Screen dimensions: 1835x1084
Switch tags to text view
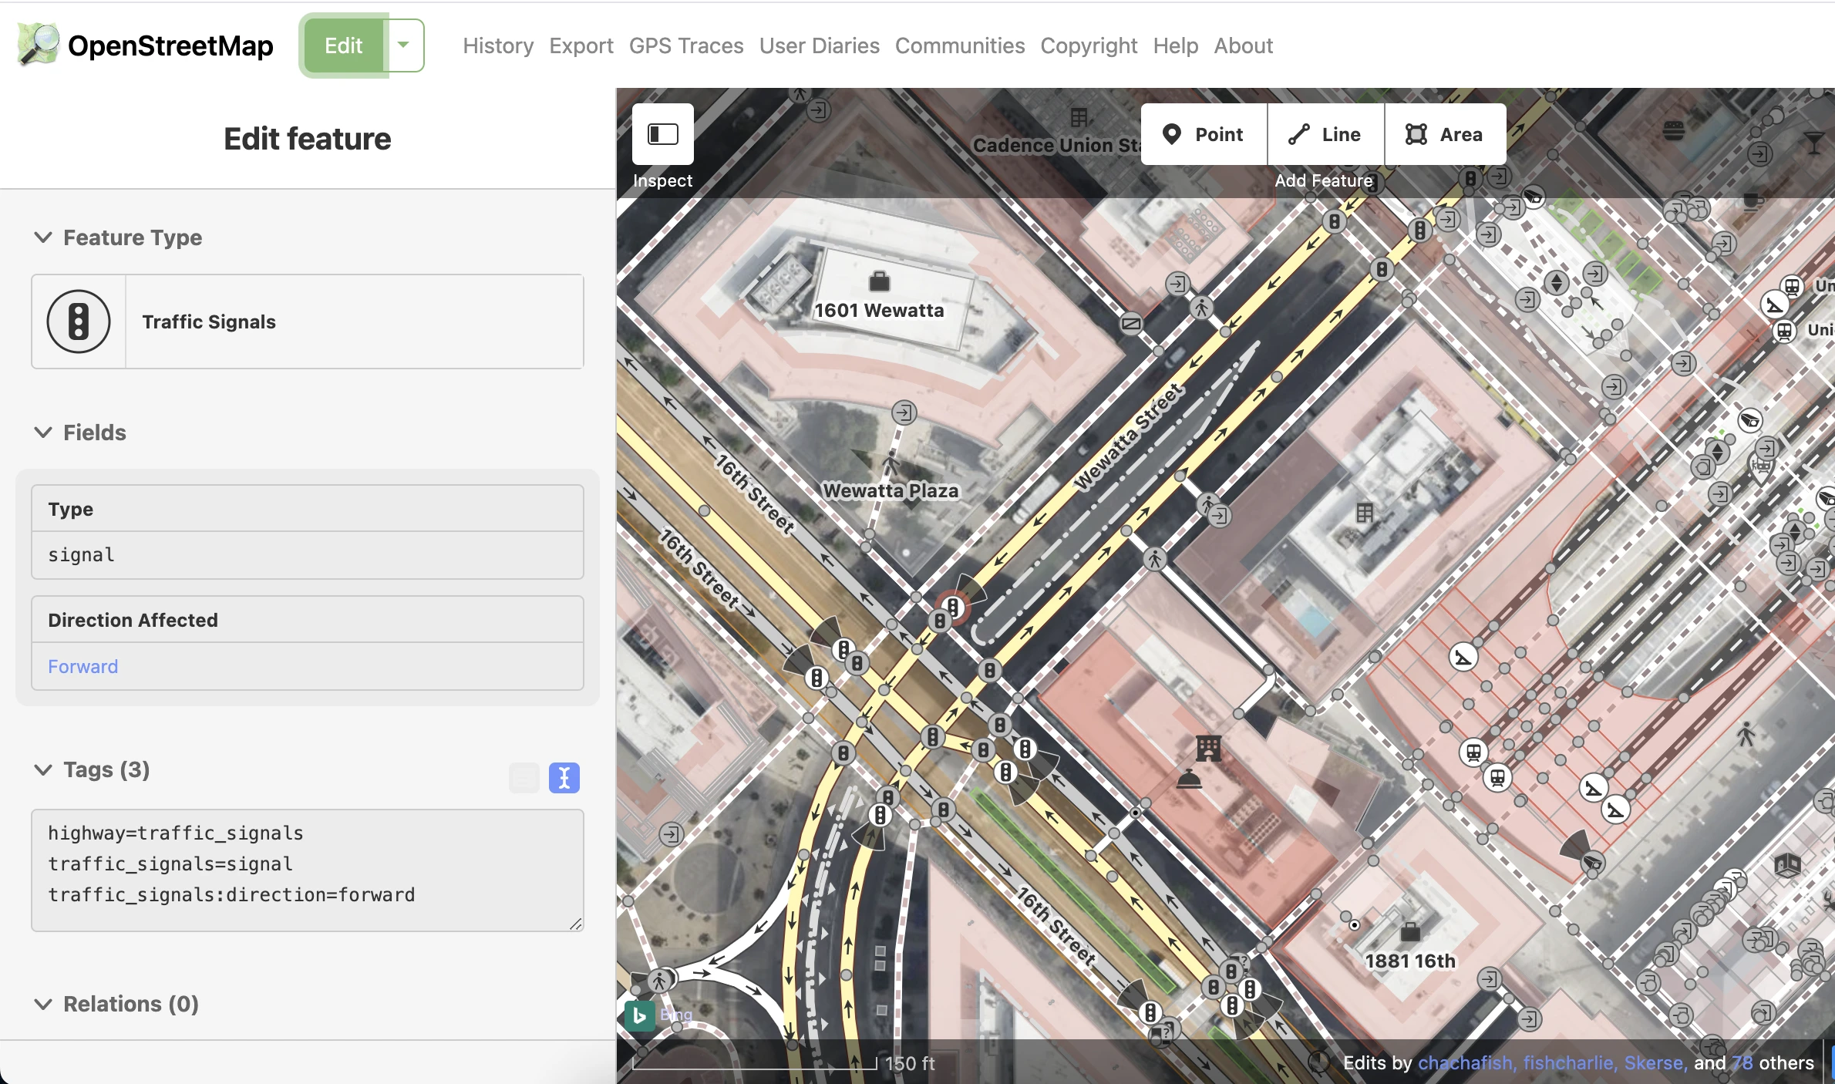tap(564, 777)
